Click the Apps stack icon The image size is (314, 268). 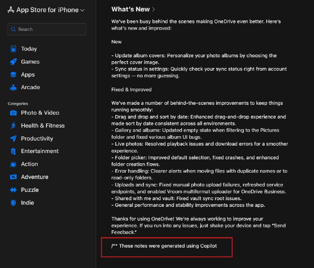pyautogui.click(x=13, y=75)
